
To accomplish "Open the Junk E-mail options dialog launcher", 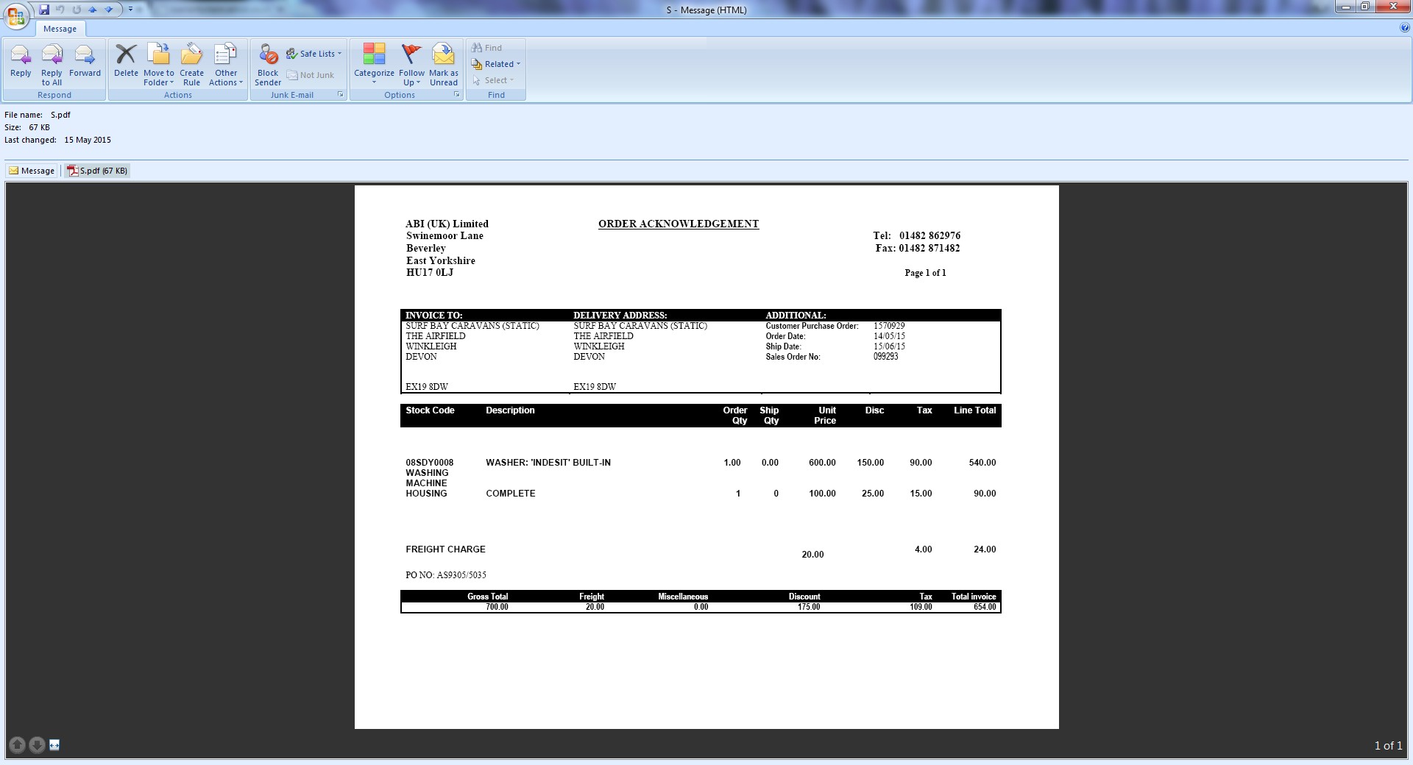I will coord(341,95).
